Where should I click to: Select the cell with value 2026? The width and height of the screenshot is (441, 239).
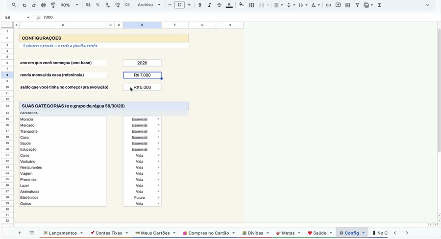(142, 63)
